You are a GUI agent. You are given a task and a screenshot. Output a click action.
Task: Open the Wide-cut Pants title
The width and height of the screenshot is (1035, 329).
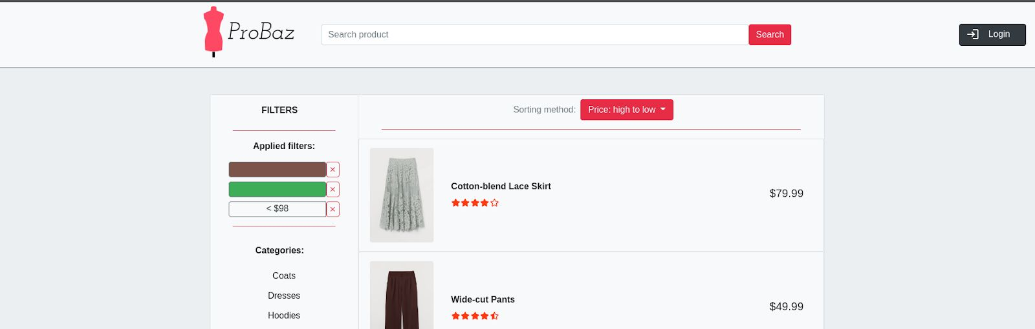click(x=483, y=300)
